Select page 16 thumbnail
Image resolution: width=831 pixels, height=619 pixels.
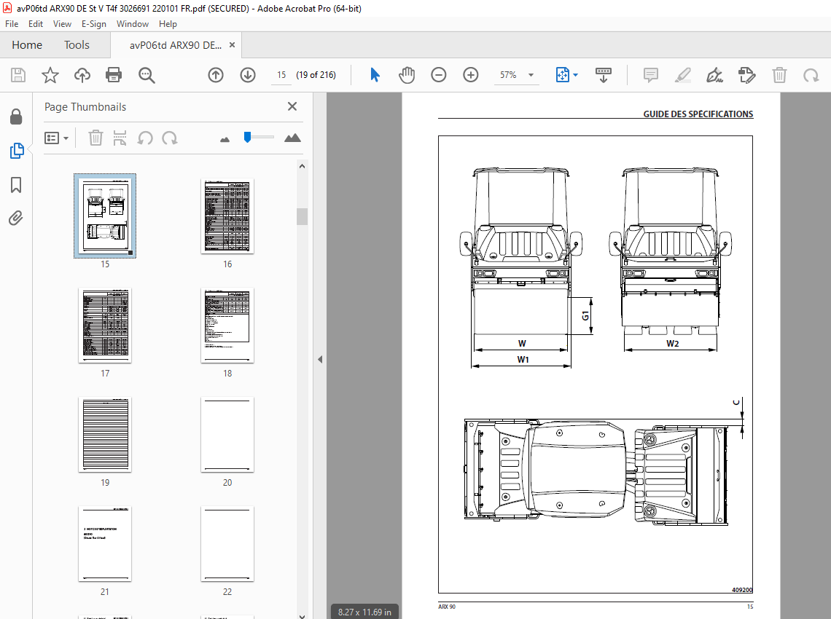pyautogui.click(x=227, y=216)
